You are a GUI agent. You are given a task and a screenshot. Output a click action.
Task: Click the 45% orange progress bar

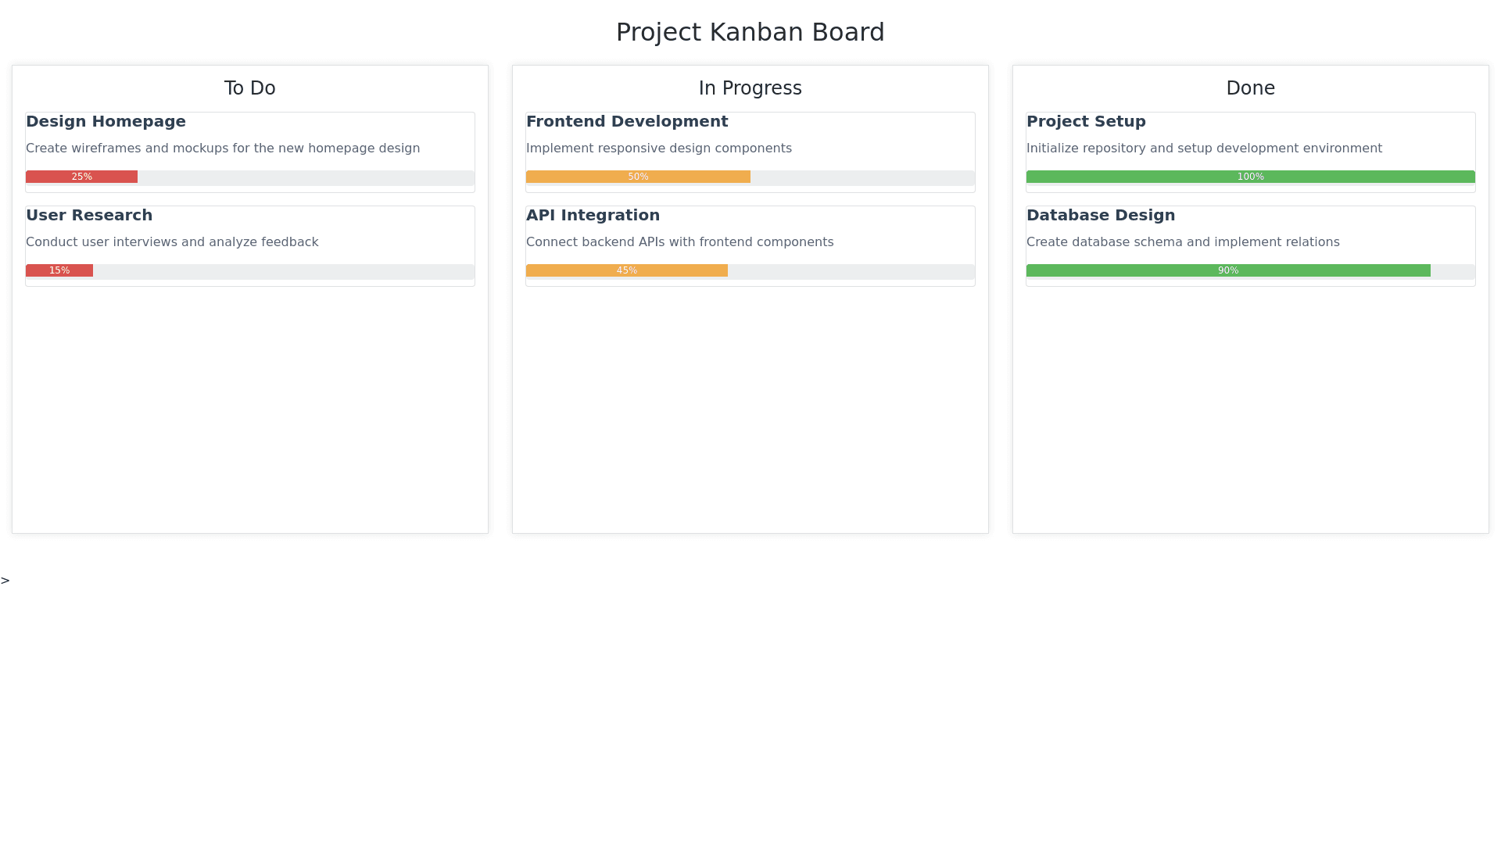pos(626,271)
